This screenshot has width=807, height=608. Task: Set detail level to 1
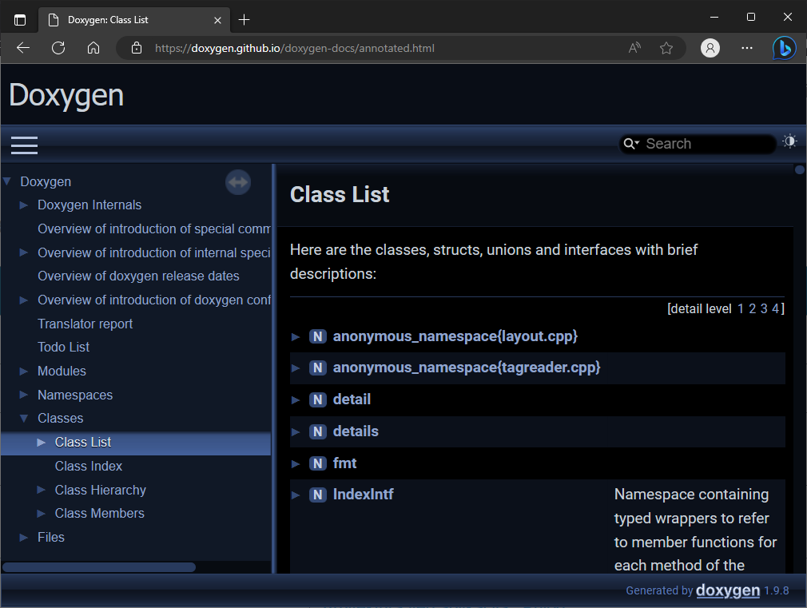[741, 309]
